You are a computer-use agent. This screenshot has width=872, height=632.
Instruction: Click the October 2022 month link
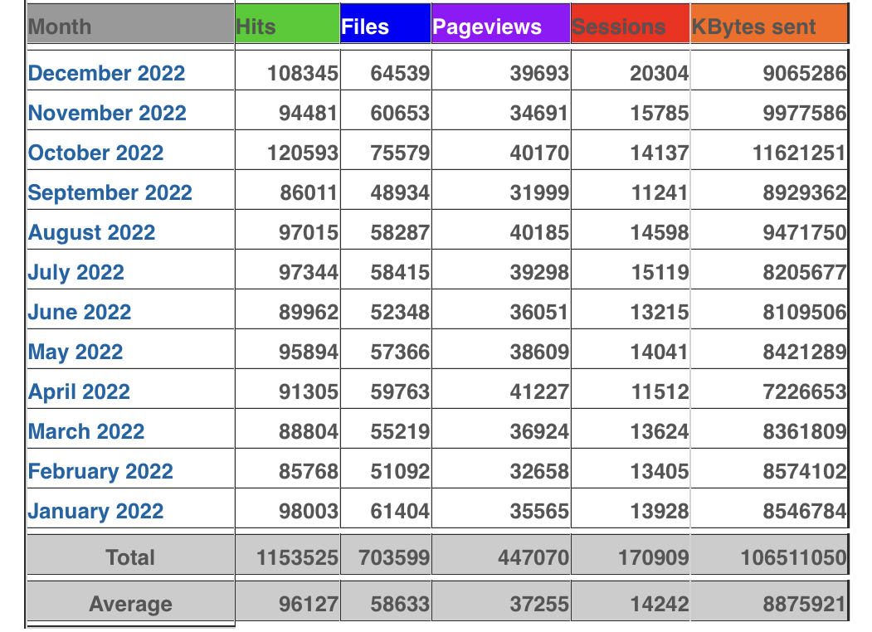coord(95,153)
